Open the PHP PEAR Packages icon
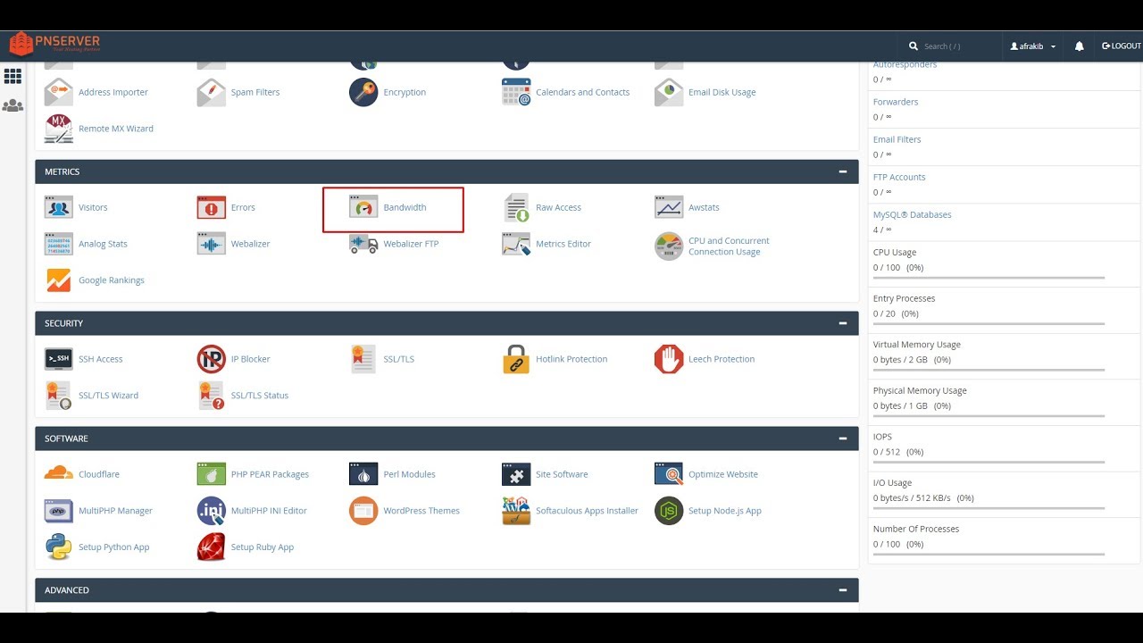Image resolution: width=1143 pixels, height=643 pixels. pyautogui.click(x=212, y=474)
